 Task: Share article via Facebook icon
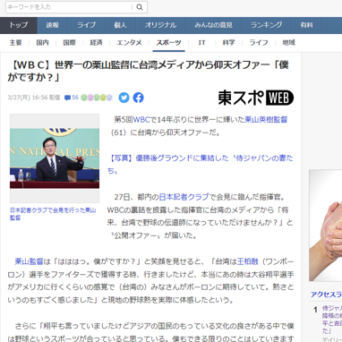138,98
